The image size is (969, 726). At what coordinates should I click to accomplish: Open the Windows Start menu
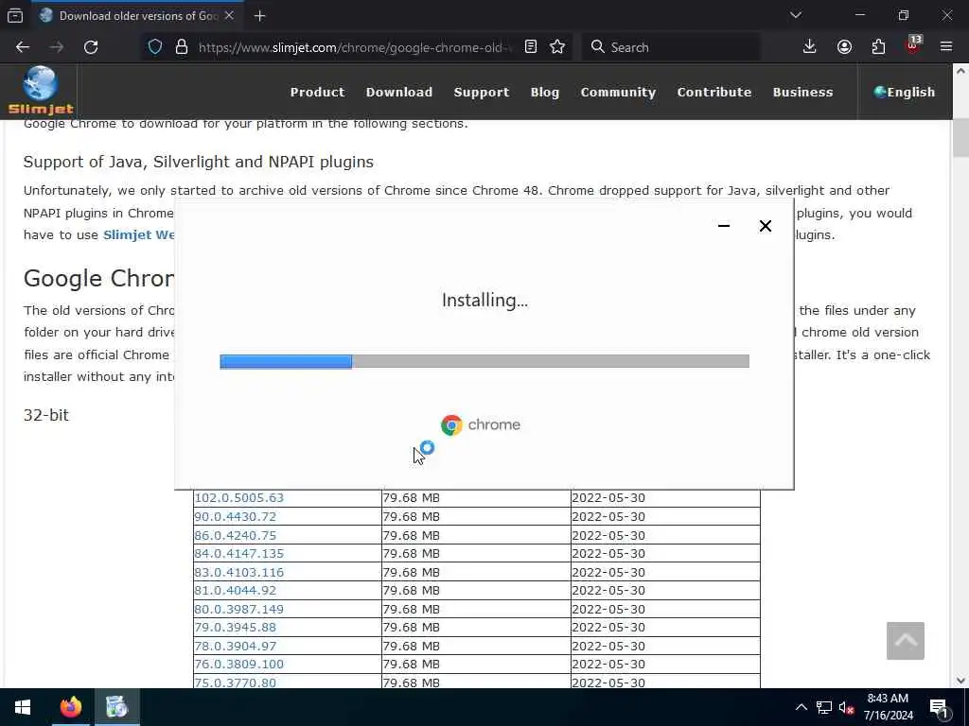click(x=23, y=707)
